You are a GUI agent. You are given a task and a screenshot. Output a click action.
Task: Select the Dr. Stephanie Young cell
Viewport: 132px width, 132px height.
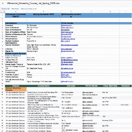pos(44,68)
